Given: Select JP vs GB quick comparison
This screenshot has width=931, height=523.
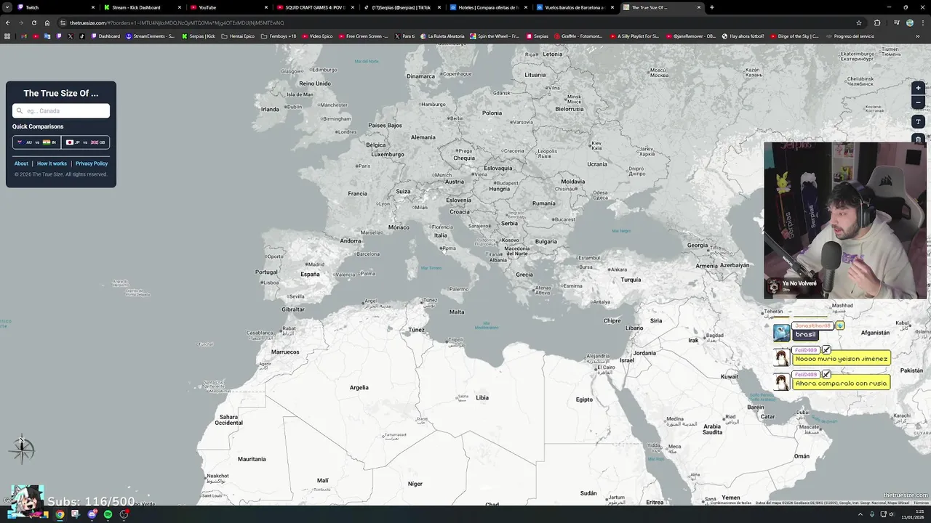Looking at the screenshot, I should tap(86, 142).
